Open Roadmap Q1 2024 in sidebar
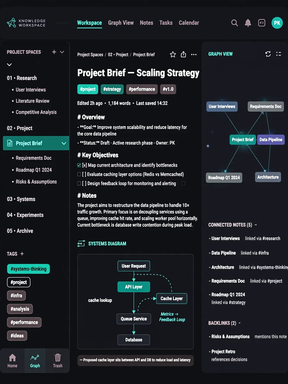This screenshot has height=384, width=288. point(34,170)
